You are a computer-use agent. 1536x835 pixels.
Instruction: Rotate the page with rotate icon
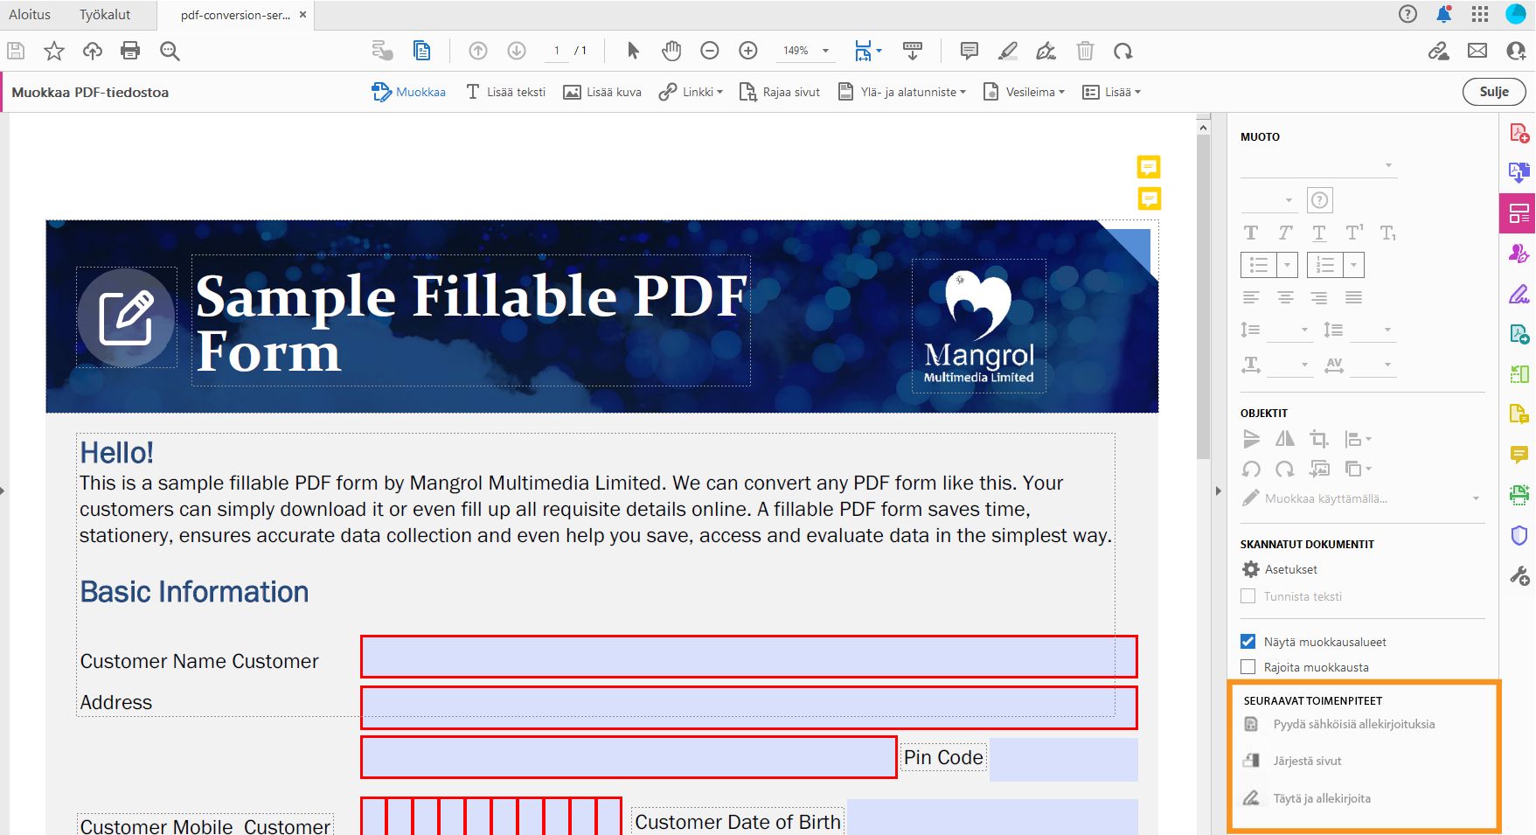coord(1123,51)
